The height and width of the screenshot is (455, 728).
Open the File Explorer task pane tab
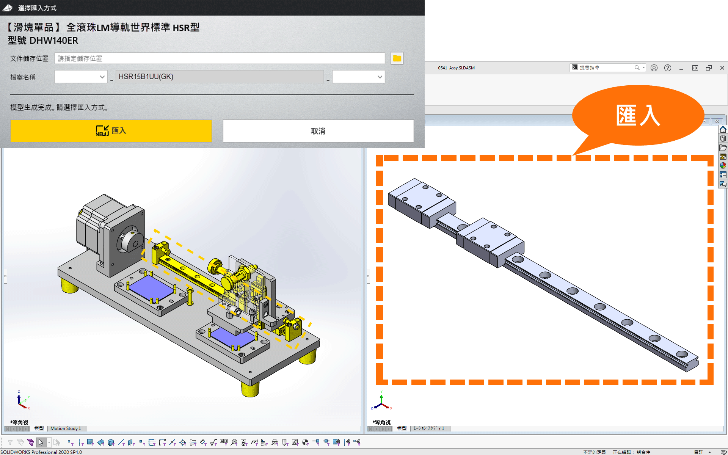(723, 147)
